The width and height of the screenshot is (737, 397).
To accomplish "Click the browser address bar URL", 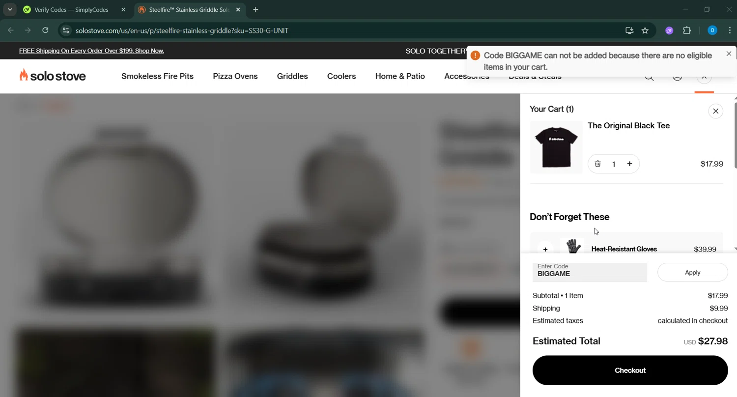I will coord(182,30).
